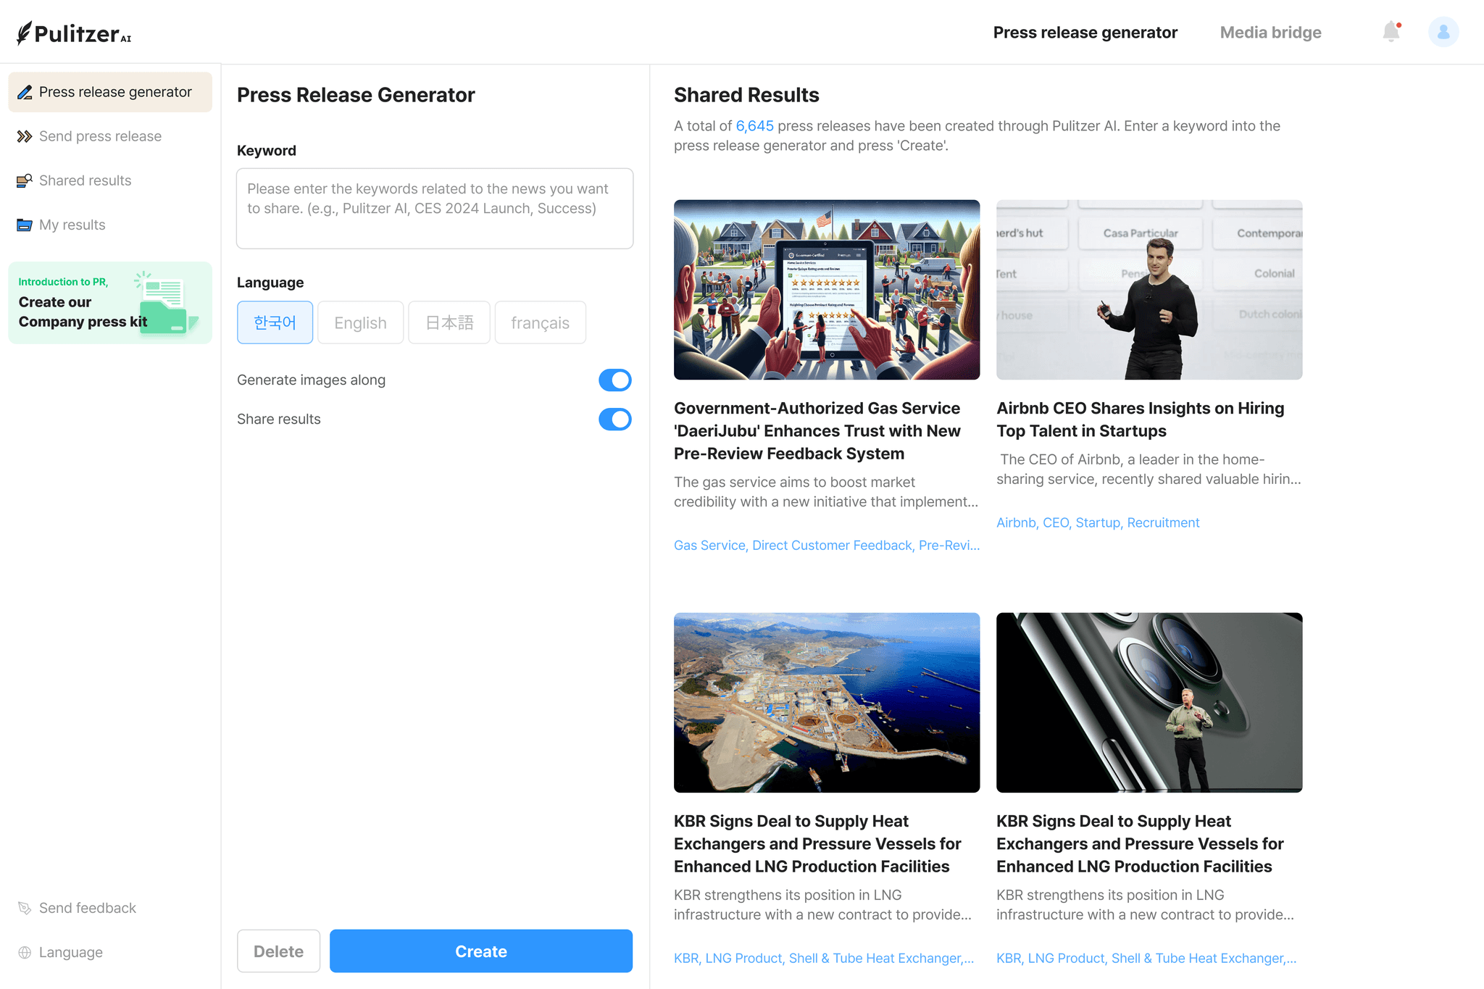The width and height of the screenshot is (1484, 989).
Task: Click the My results folder icon
Action: 25,225
